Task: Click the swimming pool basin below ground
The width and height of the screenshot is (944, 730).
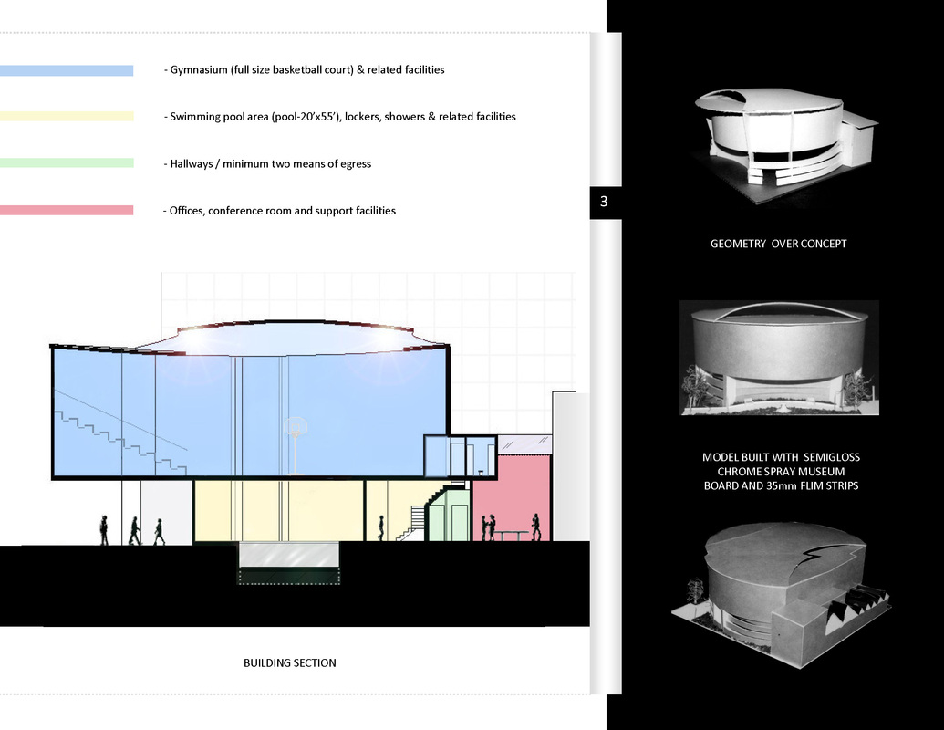Action: click(x=289, y=563)
